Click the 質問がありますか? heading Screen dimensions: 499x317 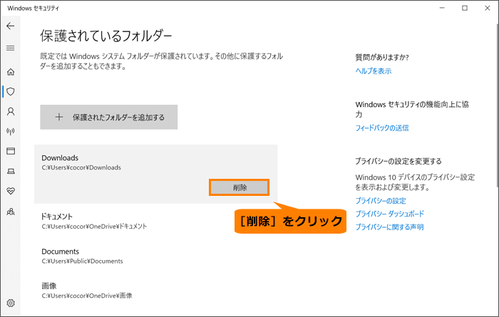[382, 57]
